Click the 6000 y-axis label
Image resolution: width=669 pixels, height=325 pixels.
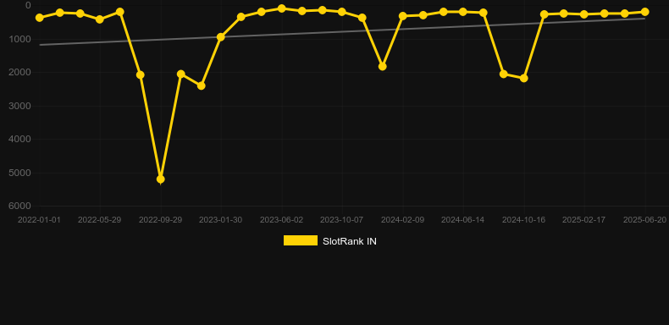20,206
